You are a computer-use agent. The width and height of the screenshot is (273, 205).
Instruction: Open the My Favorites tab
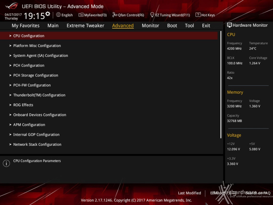25,25
